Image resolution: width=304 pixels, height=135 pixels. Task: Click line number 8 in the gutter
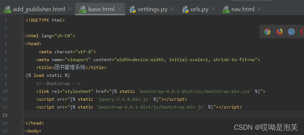[6, 76]
